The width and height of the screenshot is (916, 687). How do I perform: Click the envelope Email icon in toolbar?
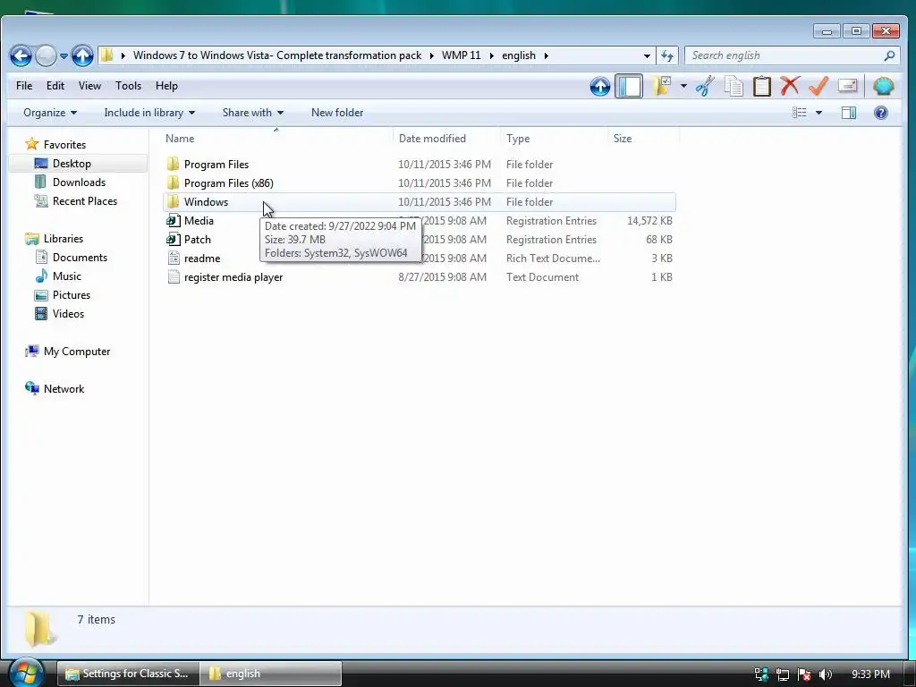point(848,87)
